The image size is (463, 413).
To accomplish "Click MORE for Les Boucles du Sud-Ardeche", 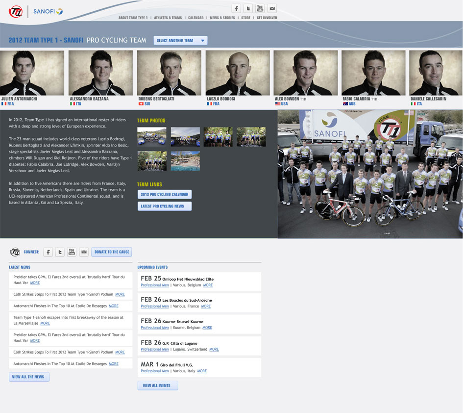I will [206, 306].
